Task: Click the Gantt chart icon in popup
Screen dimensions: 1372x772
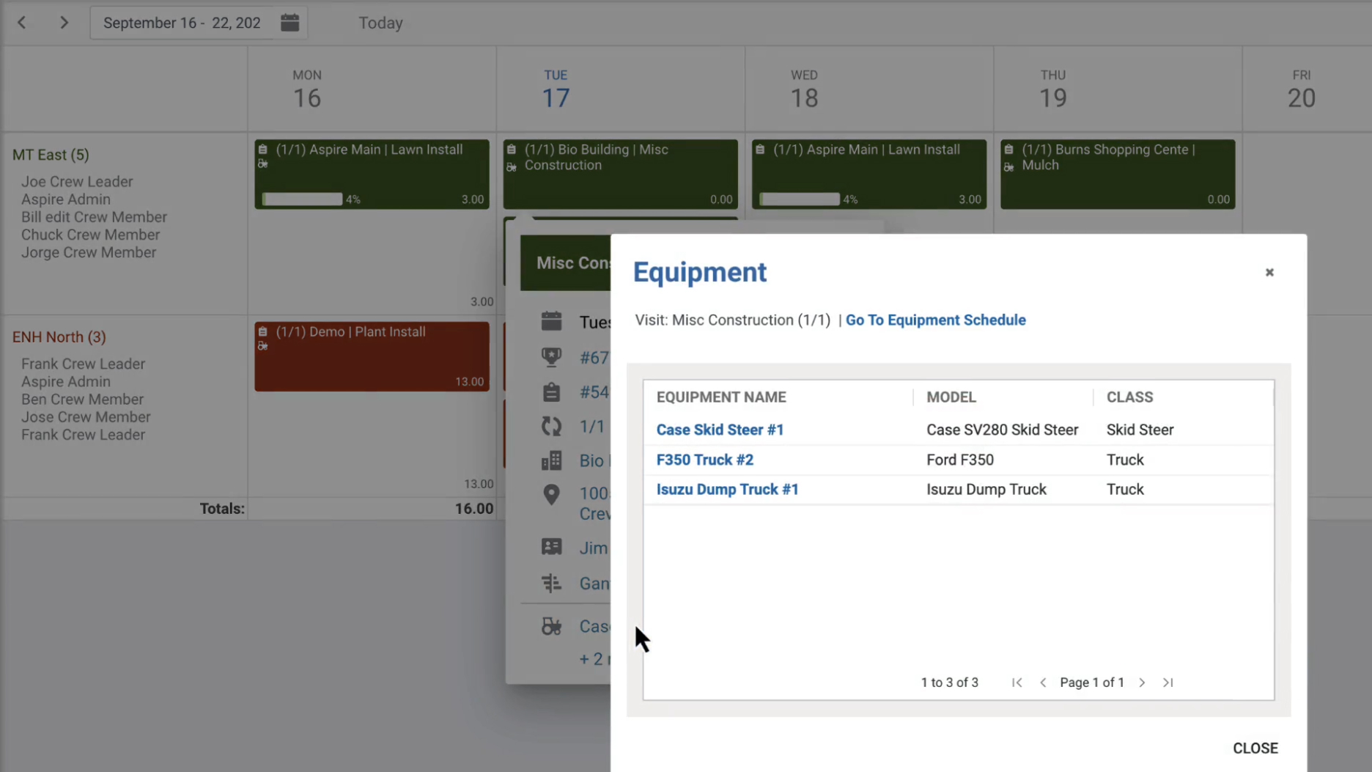Action: 551,583
